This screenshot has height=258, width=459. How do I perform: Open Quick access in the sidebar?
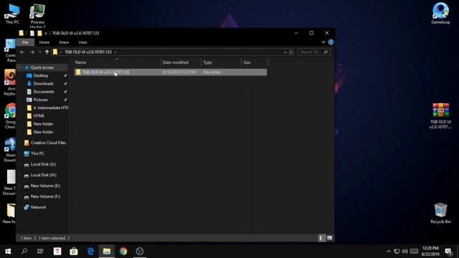(42, 67)
